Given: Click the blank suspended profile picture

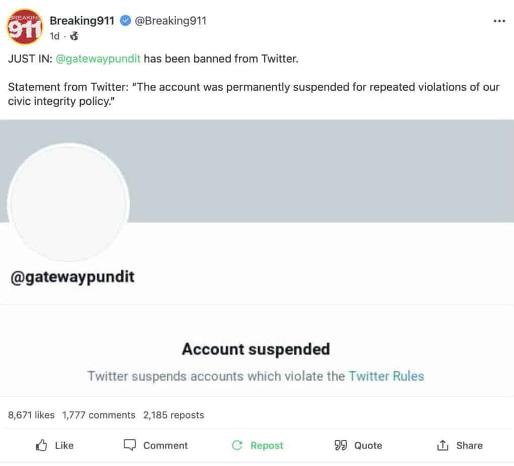Looking at the screenshot, I should click(x=68, y=203).
